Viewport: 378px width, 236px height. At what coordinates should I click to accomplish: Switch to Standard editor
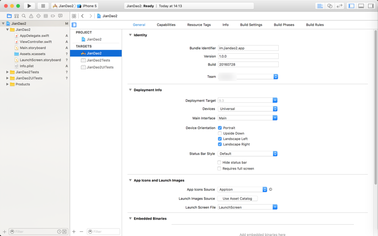point(320,6)
